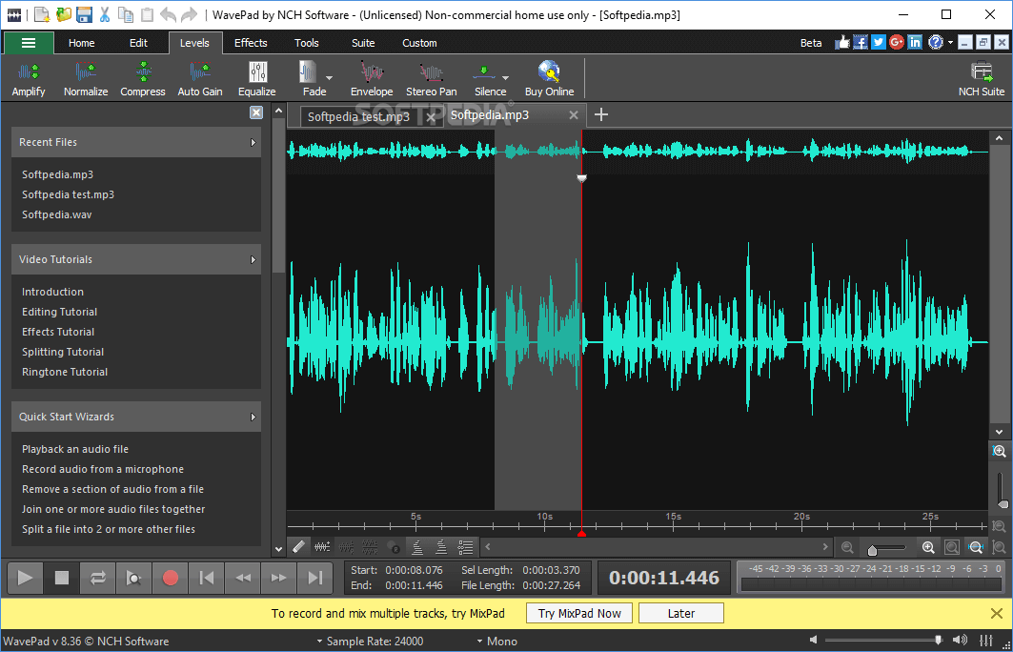Switch to the Edit ribbon tab

coord(138,43)
